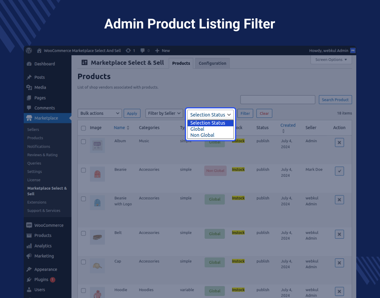The width and height of the screenshot is (380, 298).
Task: Choose Non Global option in list
Action: 210,135
